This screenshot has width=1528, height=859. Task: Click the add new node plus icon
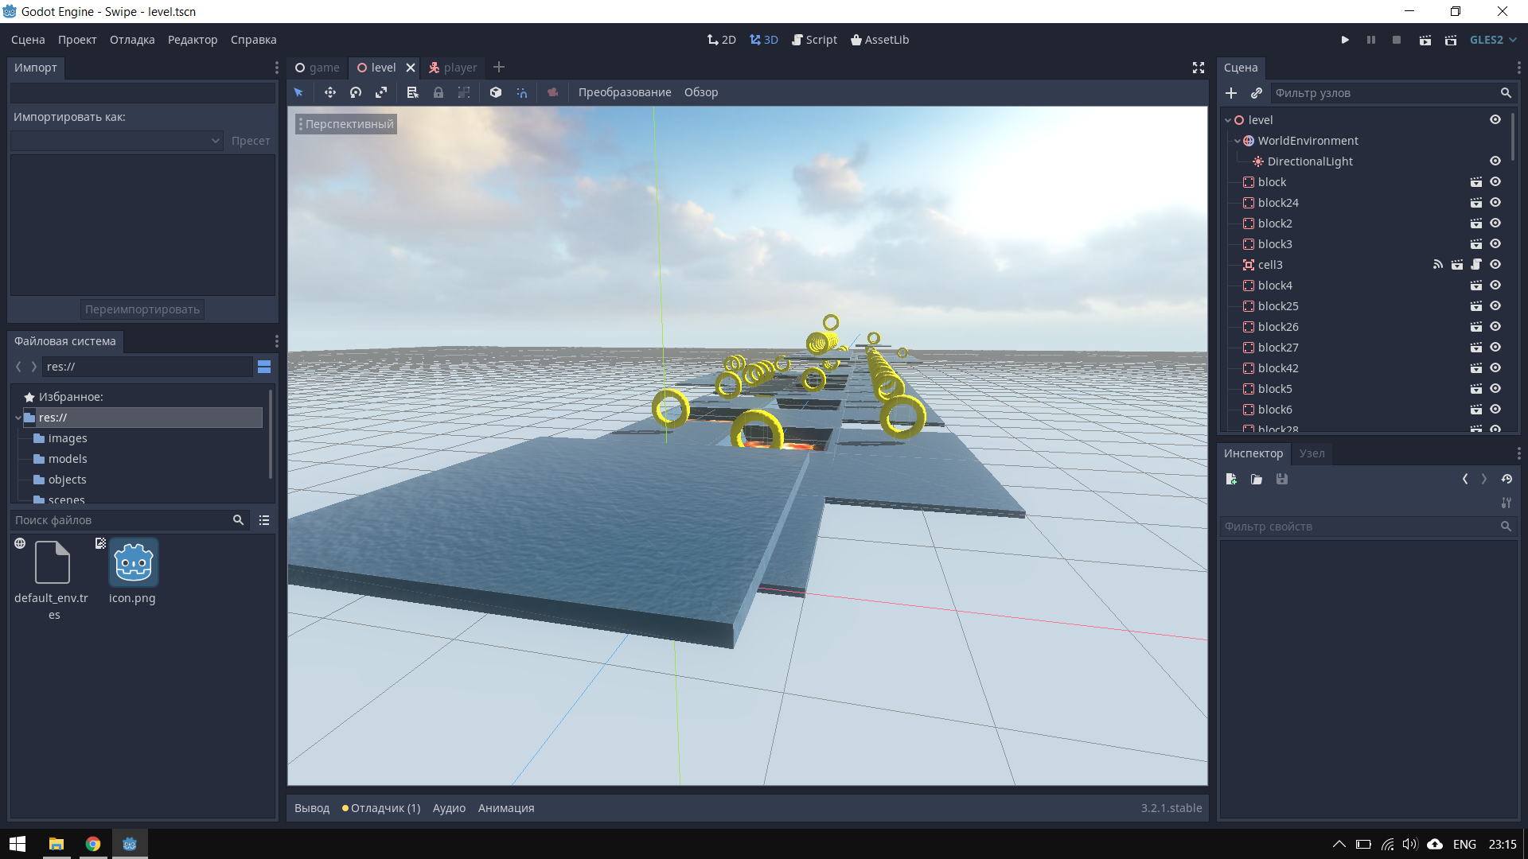coord(1231,93)
